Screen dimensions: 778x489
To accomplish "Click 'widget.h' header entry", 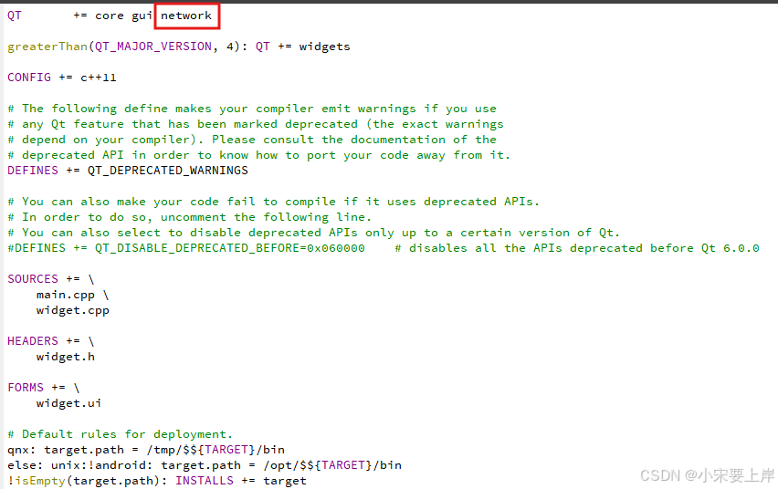I will (x=66, y=357).
